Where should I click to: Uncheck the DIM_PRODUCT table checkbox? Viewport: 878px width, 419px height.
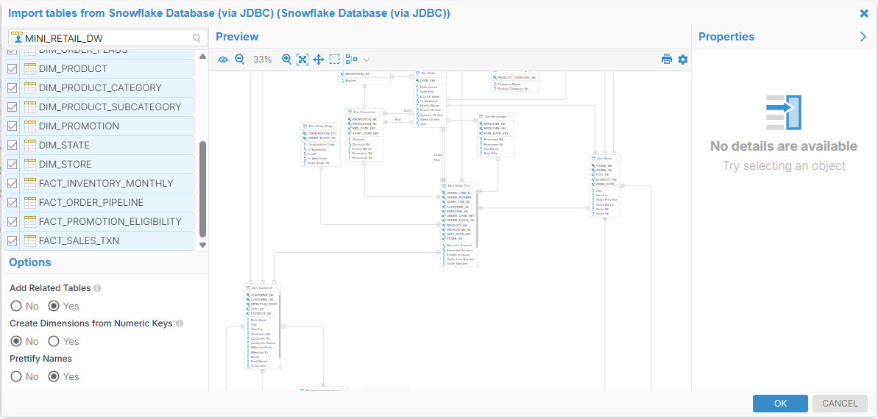[x=13, y=68]
